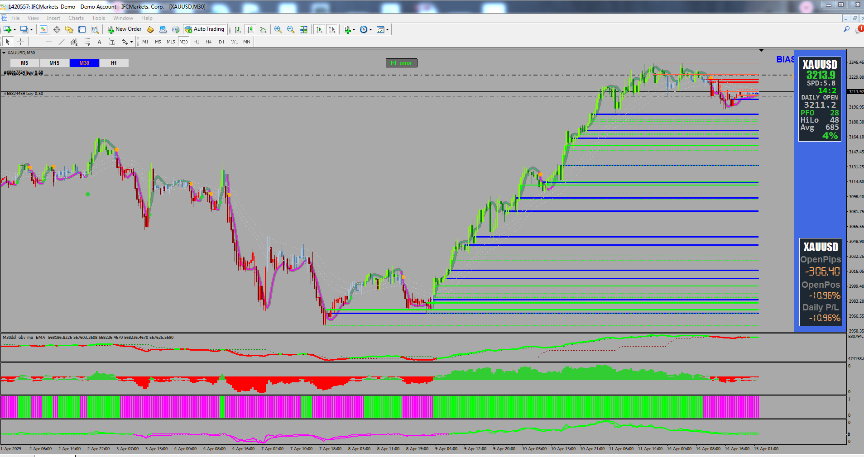Show the Market Watch window
Viewport: 864px width, 457px height.
pyautogui.click(x=43, y=29)
